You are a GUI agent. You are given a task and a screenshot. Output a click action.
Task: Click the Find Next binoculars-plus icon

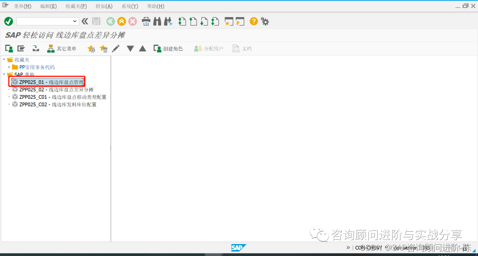(x=168, y=21)
